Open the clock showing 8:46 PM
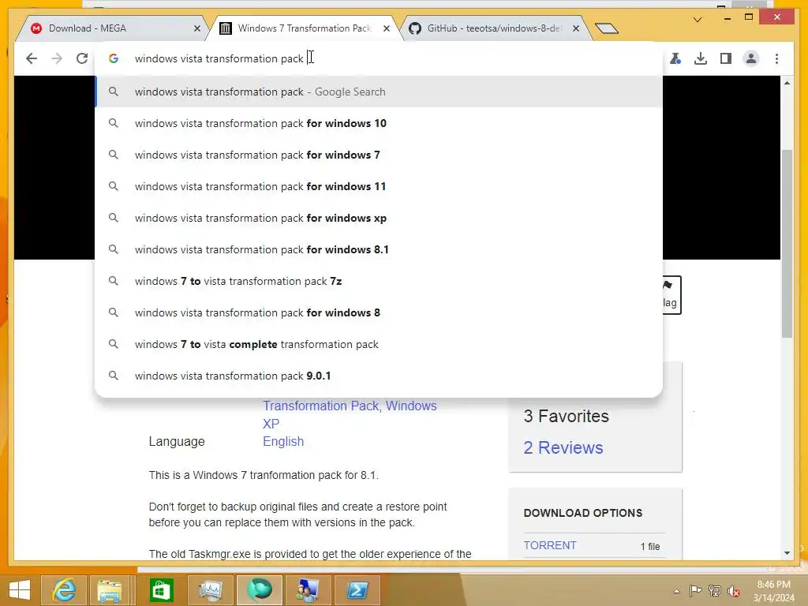Screen dimensions: 808x606 (773, 591)
